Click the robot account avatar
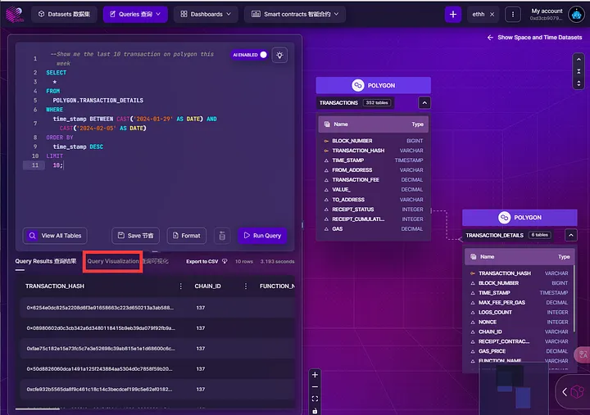 (575, 15)
